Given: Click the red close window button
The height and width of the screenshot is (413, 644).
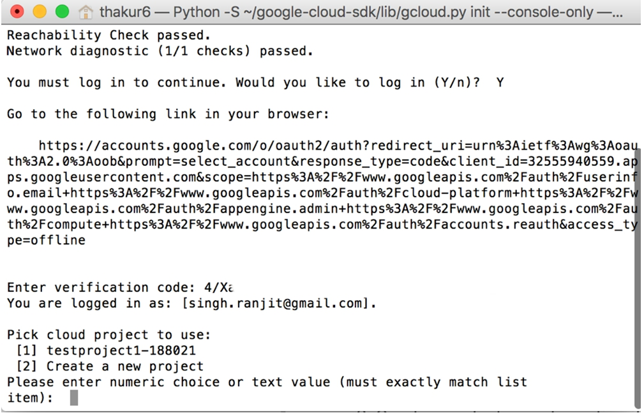Looking at the screenshot, I should coord(17,11).
